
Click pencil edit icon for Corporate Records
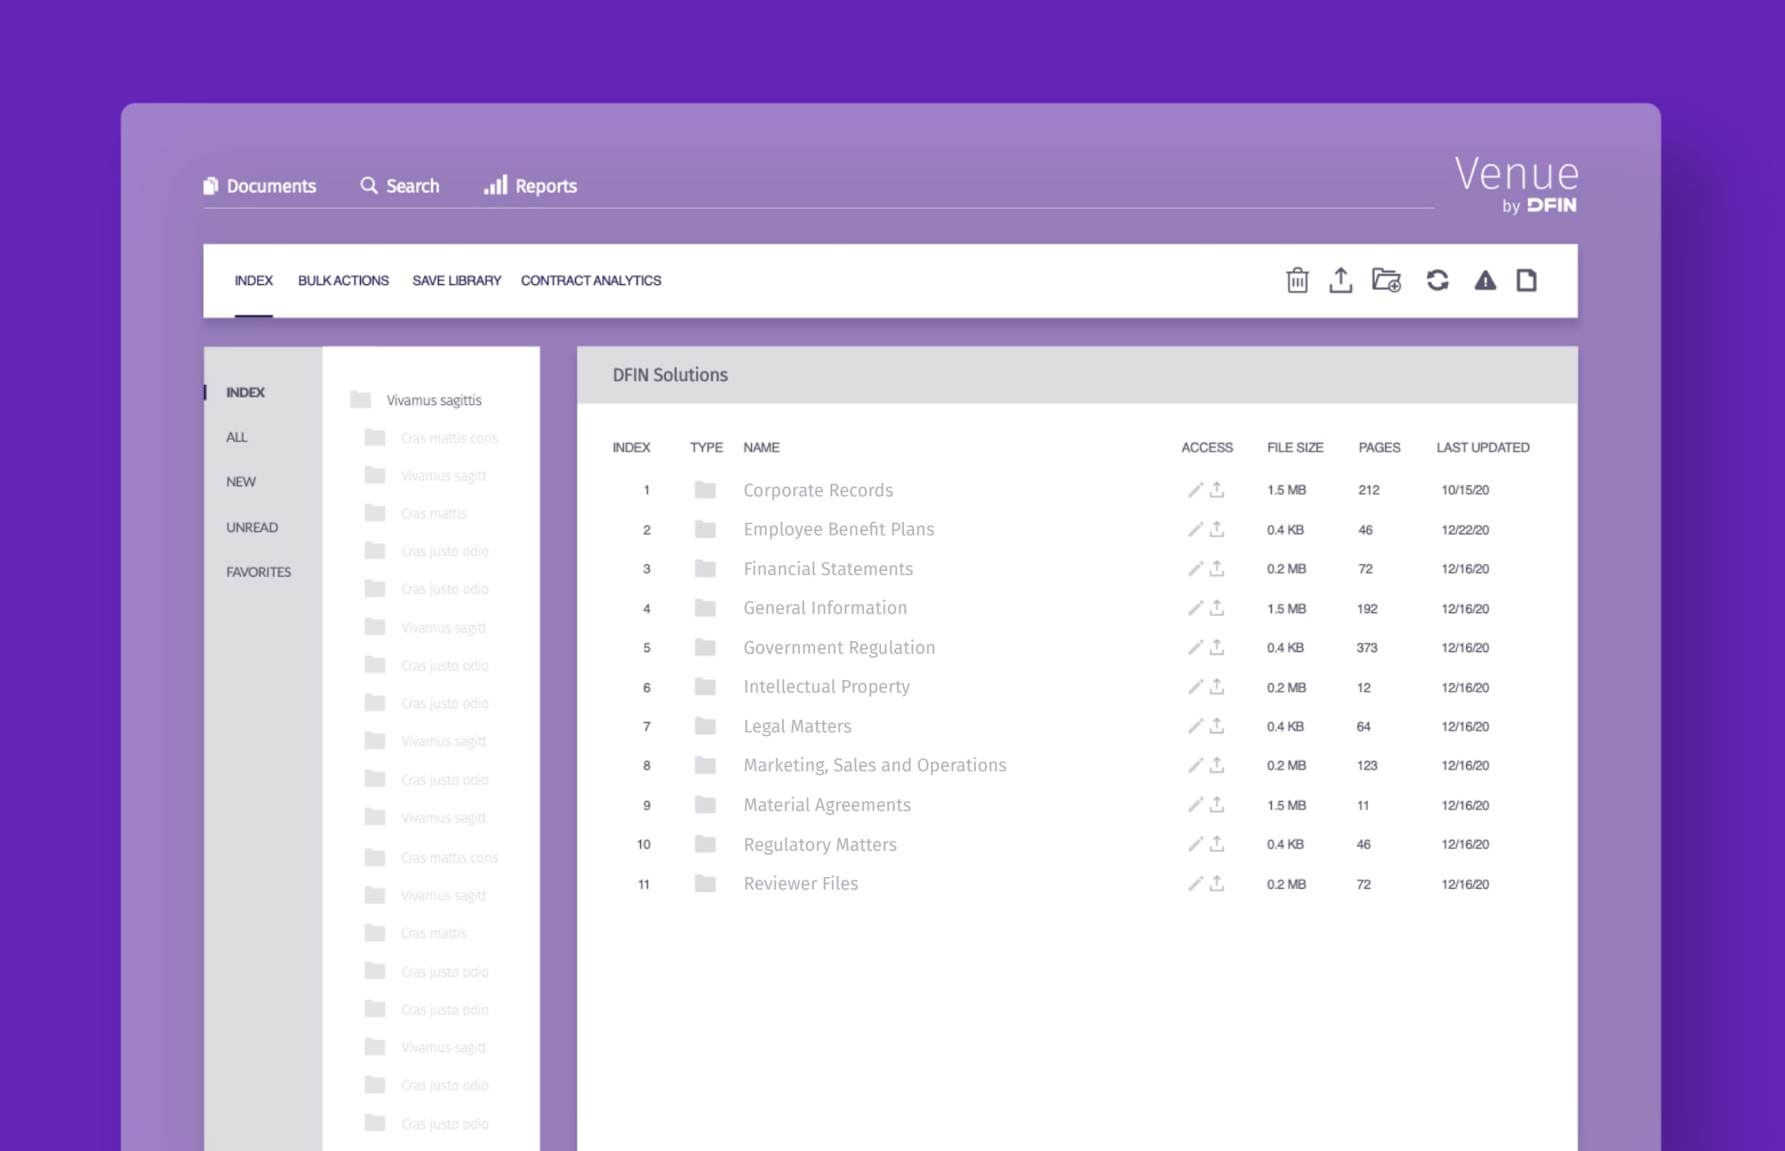1195,490
